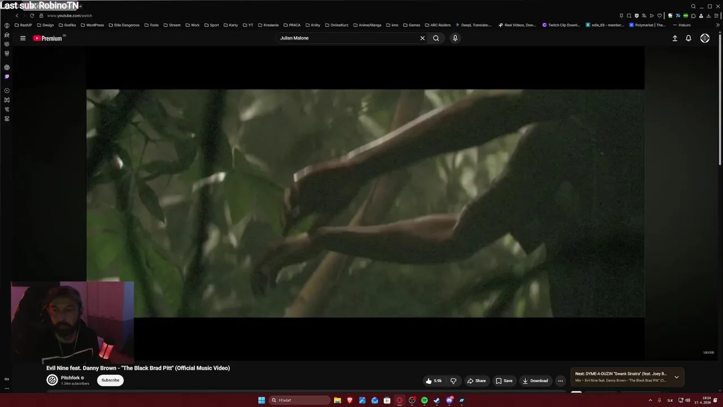Subscribe to Pitchfork channel
The width and height of the screenshot is (723, 407).
point(110,380)
